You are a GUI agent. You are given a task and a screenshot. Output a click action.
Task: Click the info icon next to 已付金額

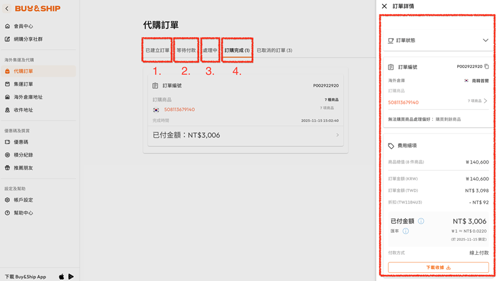pos(421,221)
